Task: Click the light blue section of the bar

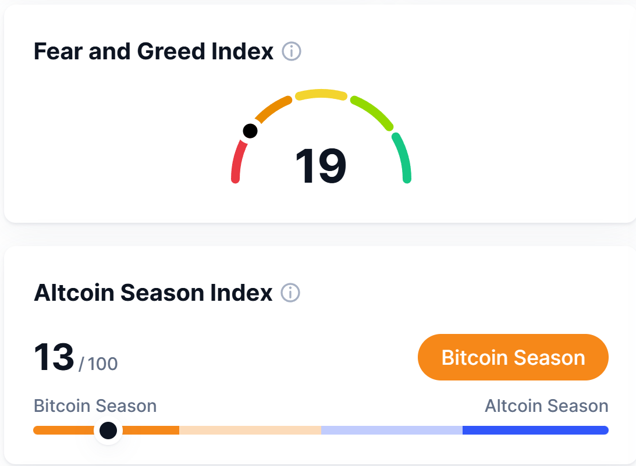Action: (392, 431)
